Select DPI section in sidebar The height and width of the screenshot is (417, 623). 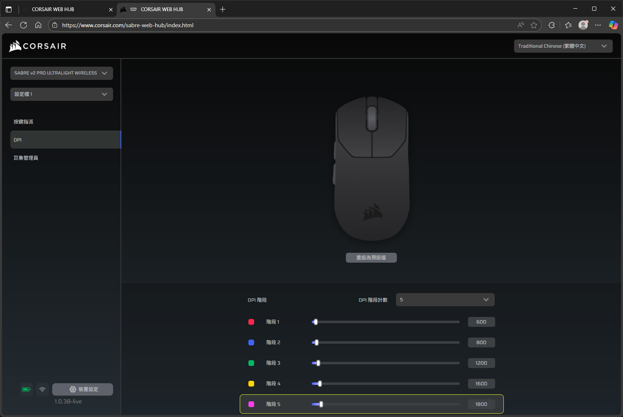(x=65, y=140)
